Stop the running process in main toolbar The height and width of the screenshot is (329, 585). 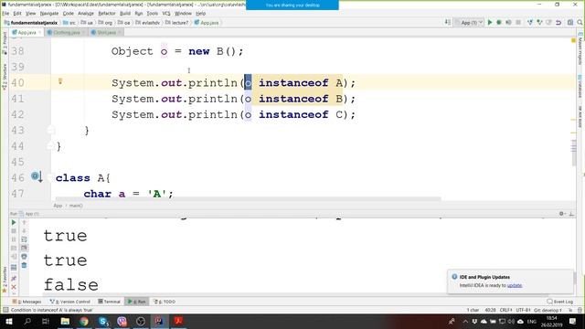pyautogui.click(x=518, y=22)
